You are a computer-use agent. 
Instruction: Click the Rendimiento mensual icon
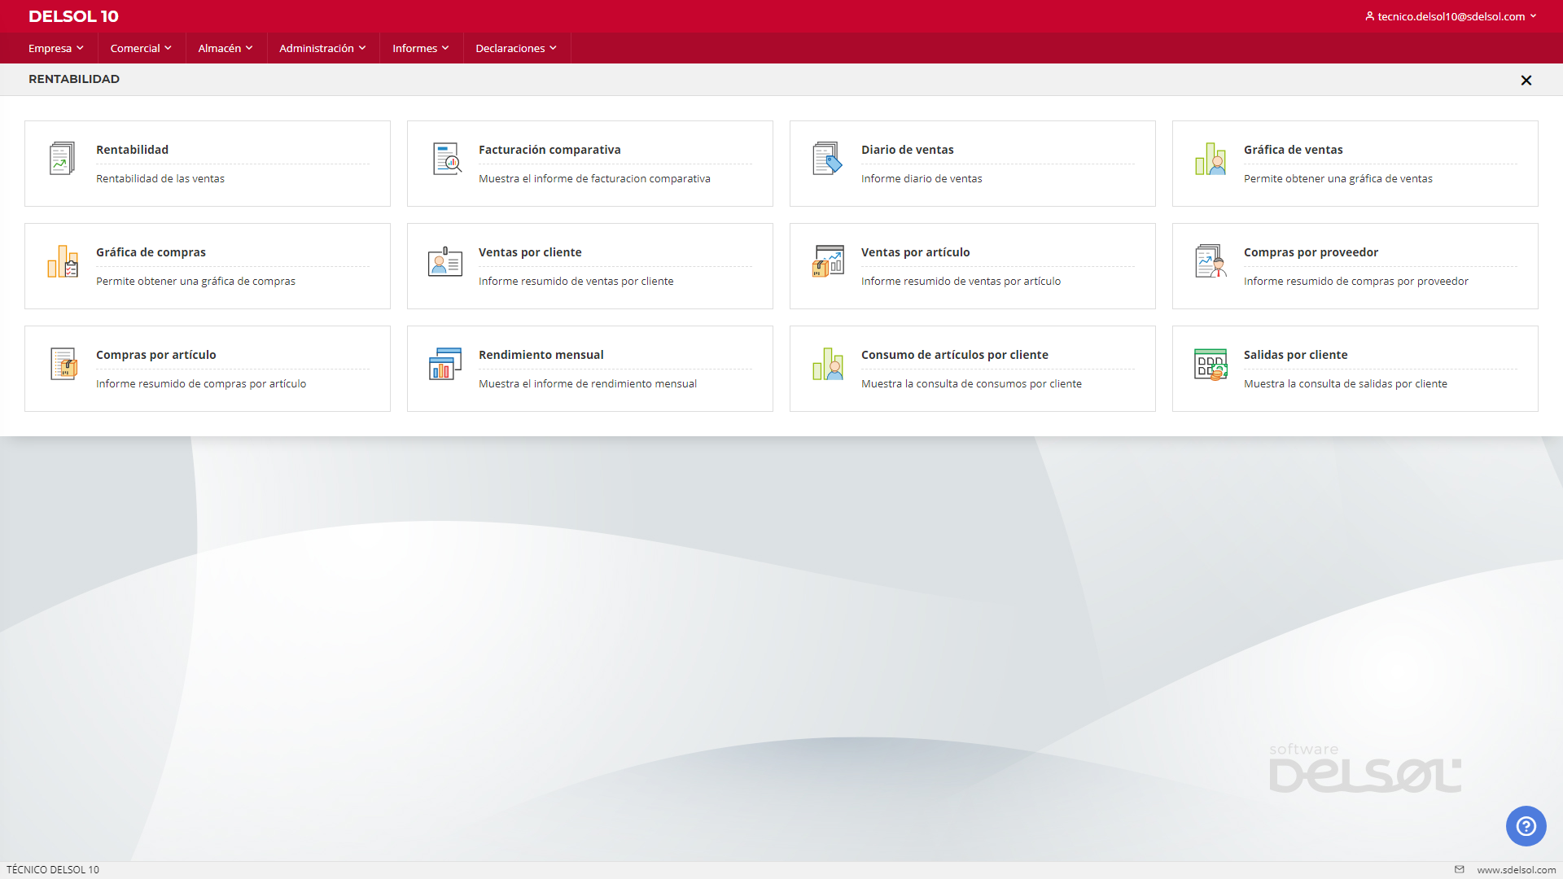tap(444, 364)
